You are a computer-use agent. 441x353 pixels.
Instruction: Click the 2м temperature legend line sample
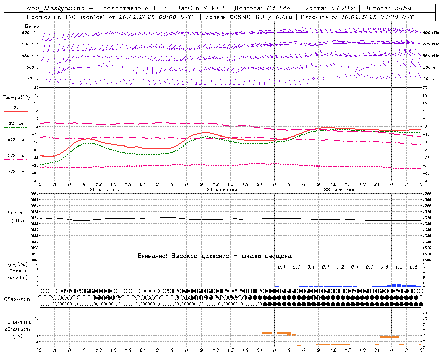click(x=16, y=111)
